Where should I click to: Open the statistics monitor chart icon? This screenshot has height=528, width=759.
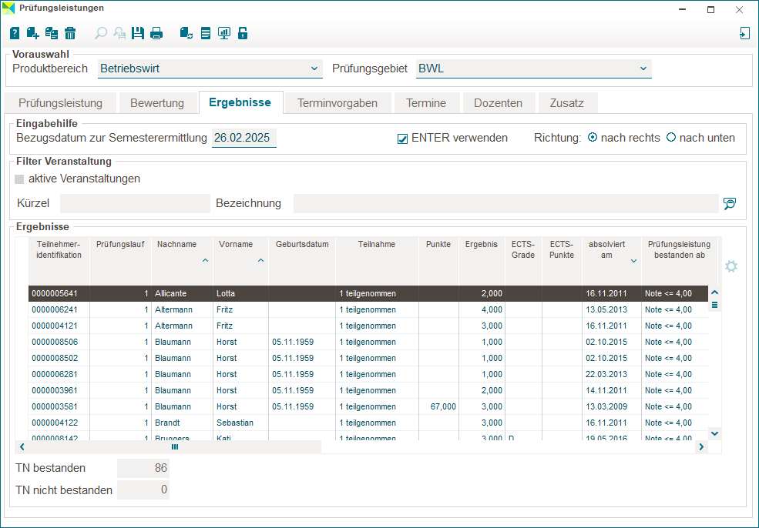tap(224, 33)
